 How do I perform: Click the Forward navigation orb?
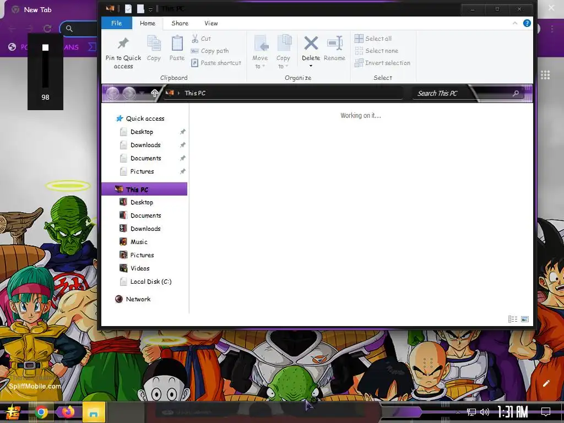(x=129, y=94)
